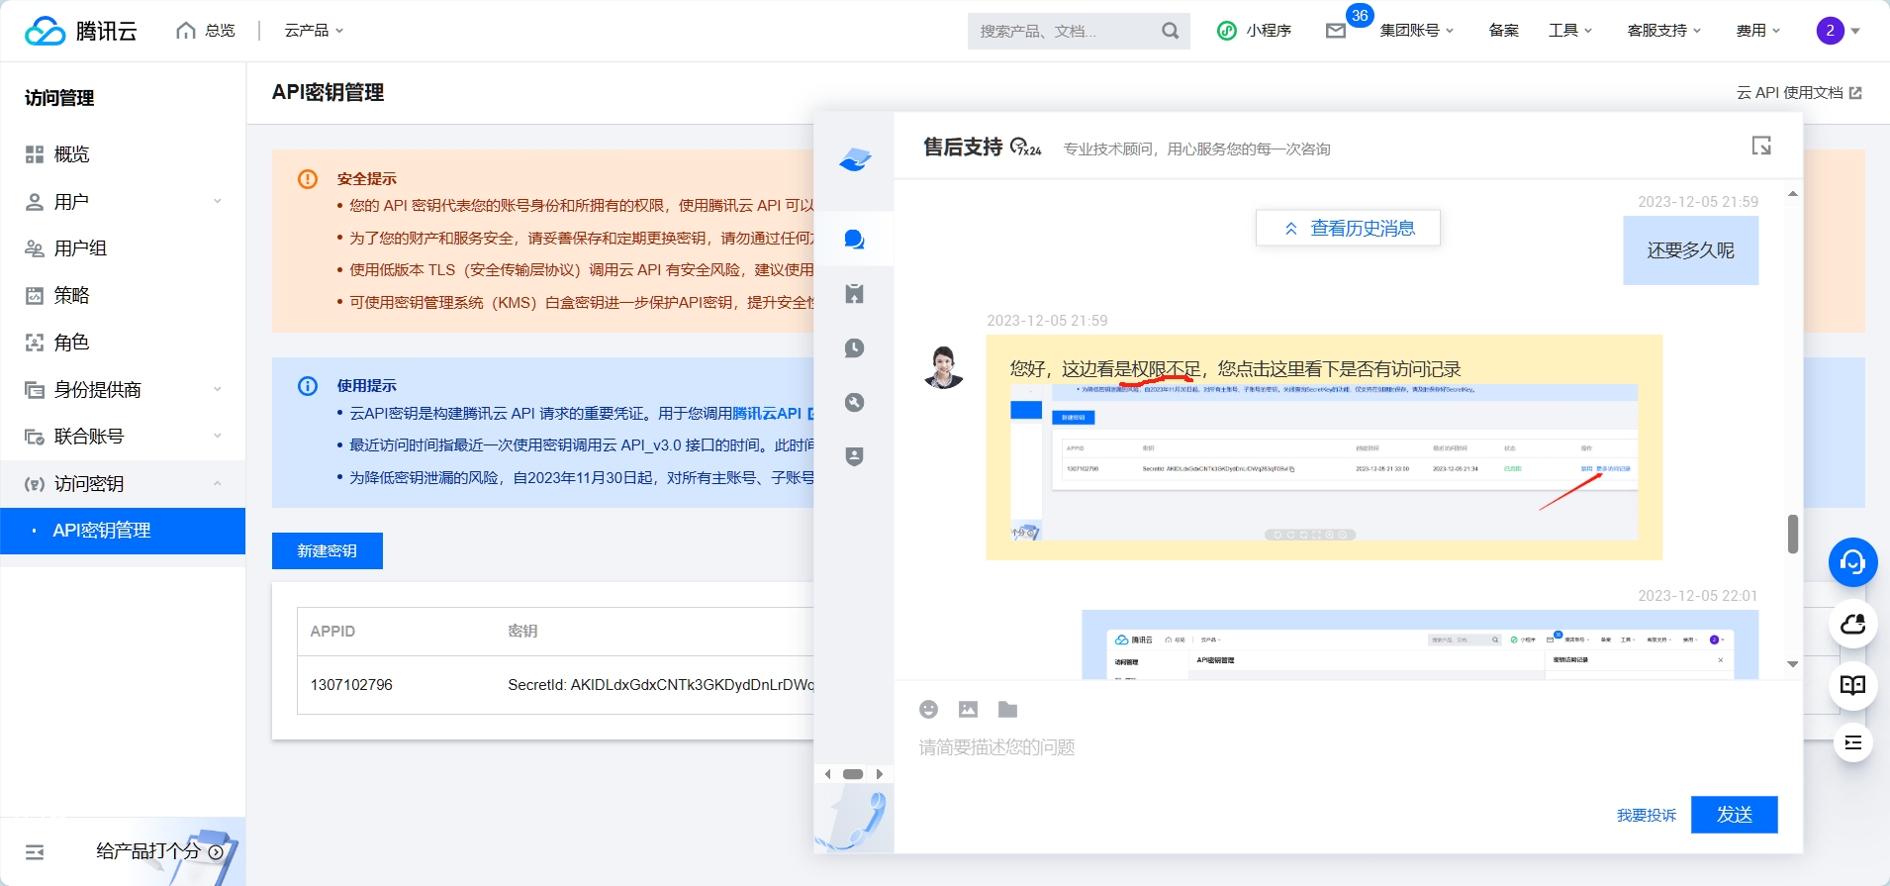The height and width of the screenshot is (886, 1890).
Task: Open the ticket clipboard icon in support sidebar
Action: 854,294
